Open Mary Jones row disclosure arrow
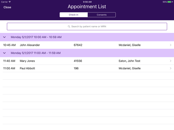This screenshot has height=130, width=174. pos(170,61)
